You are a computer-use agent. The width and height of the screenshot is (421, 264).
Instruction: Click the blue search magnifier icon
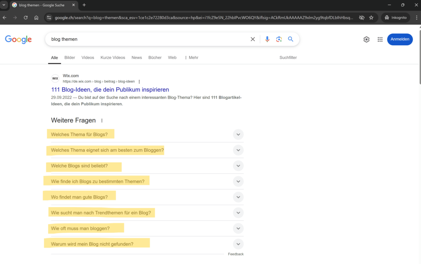pyautogui.click(x=291, y=39)
